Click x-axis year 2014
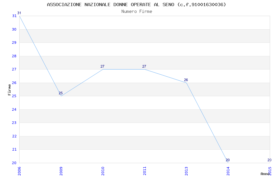The image size is (273, 177). 228,171
